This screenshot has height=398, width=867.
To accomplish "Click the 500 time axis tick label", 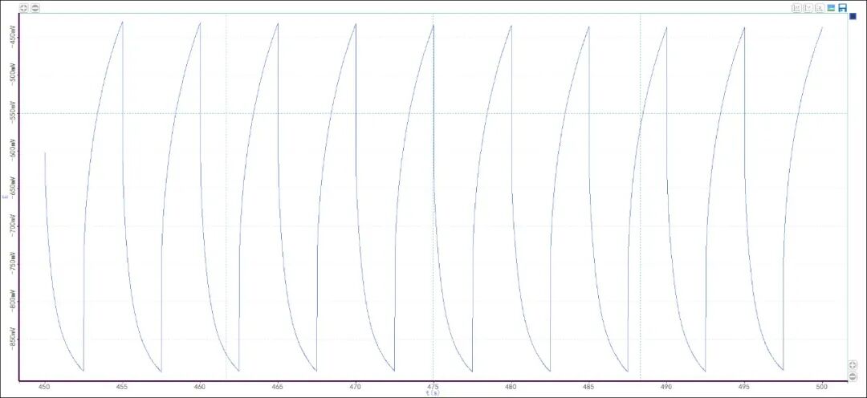I will pos(822,387).
